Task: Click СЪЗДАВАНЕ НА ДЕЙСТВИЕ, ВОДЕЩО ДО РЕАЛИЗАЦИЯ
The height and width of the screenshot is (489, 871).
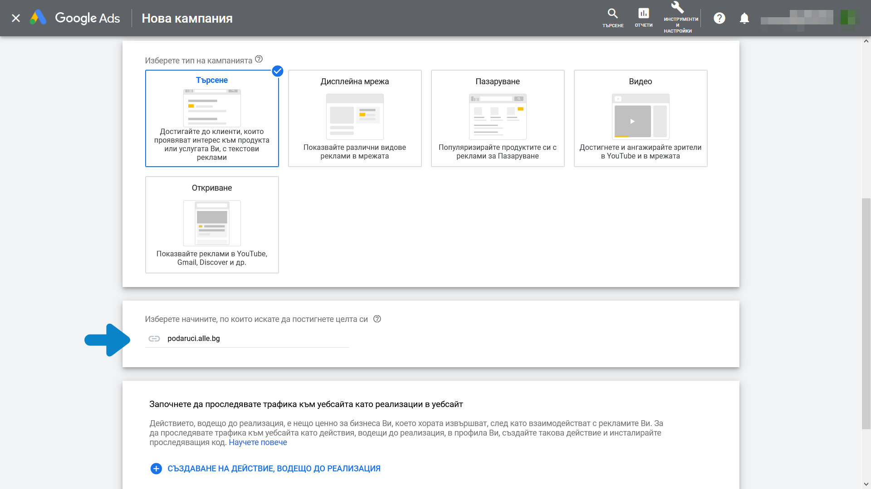Action: 274,469
